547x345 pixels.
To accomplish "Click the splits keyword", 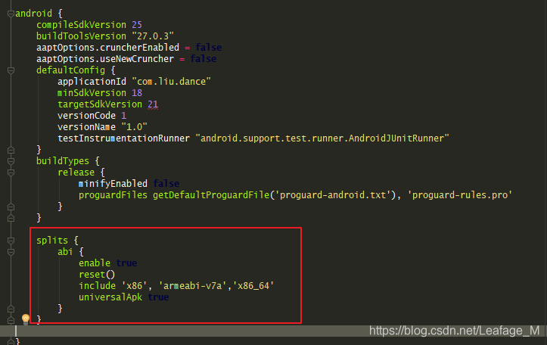I will click(x=52, y=241).
